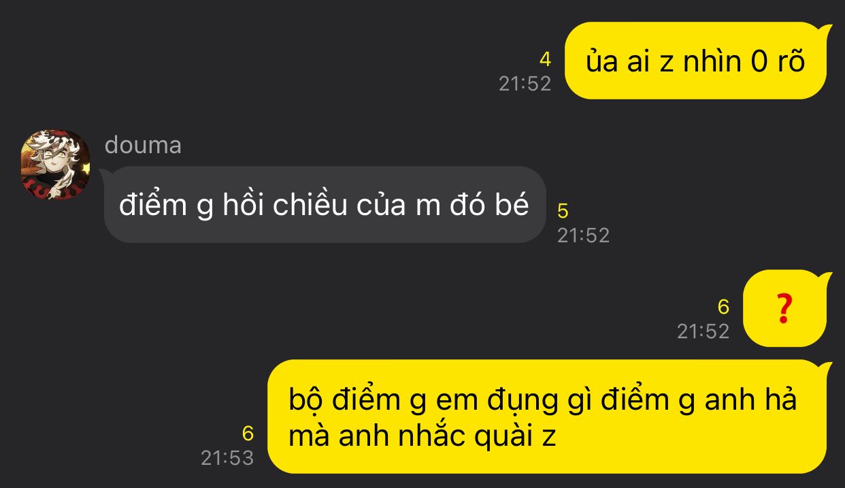This screenshot has width=845, height=488.
Task: Select douma's message 'điểm g hồi chiều'
Action: pyautogui.click(x=325, y=204)
